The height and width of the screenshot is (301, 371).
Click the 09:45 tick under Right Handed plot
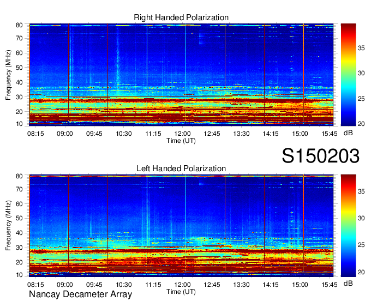tap(94, 134)
